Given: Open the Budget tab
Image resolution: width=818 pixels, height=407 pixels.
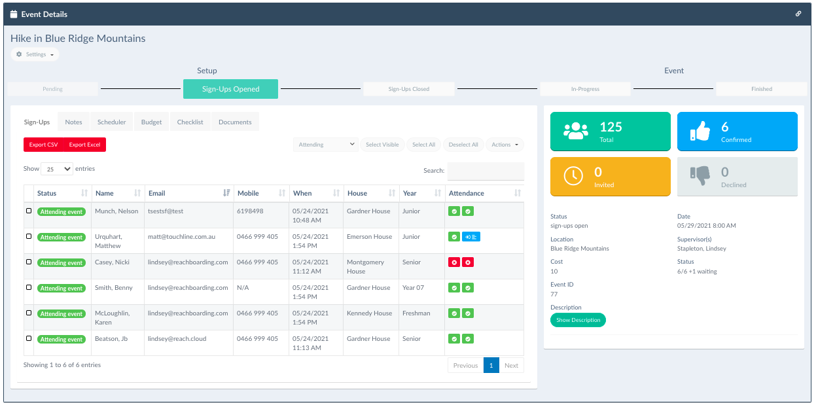Looking at the screenshot, I should pos(151,122).
